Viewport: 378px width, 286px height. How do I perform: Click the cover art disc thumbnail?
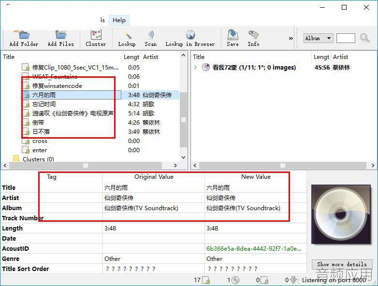pos(341,214)
